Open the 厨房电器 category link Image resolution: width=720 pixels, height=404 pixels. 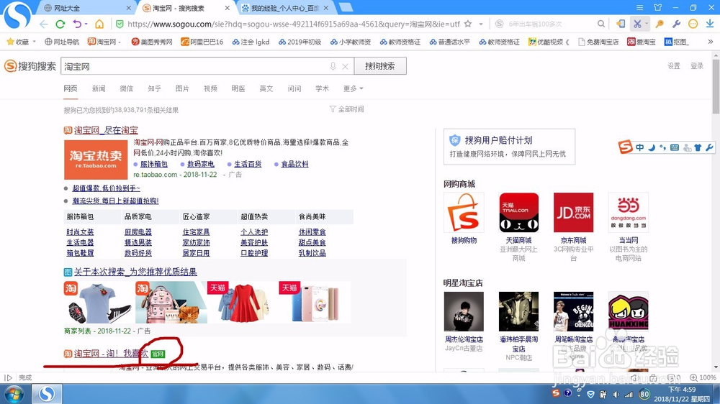[138, 232]
